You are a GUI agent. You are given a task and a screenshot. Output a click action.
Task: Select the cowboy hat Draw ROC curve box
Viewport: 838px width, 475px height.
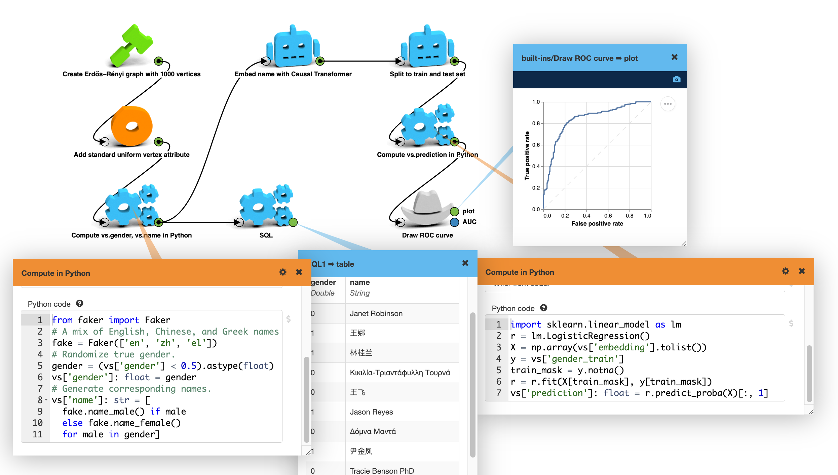point(427,208)
